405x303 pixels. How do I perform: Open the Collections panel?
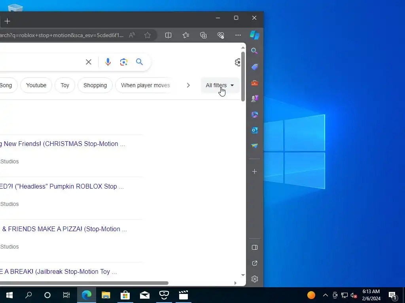203,35
